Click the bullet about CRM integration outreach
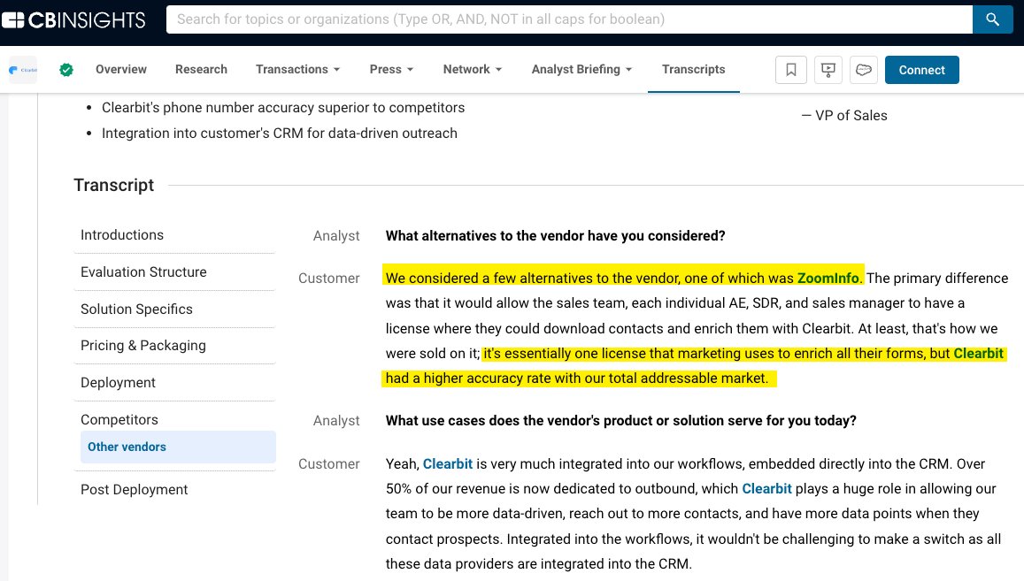Screen dimensions: 1024x581 [x=280, y=134]
